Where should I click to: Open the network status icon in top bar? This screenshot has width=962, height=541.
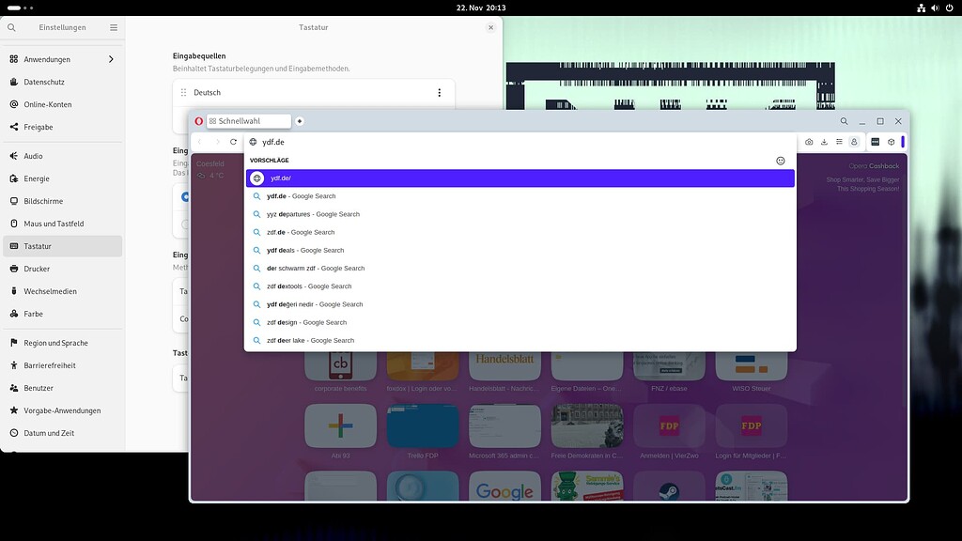point(921,8)
